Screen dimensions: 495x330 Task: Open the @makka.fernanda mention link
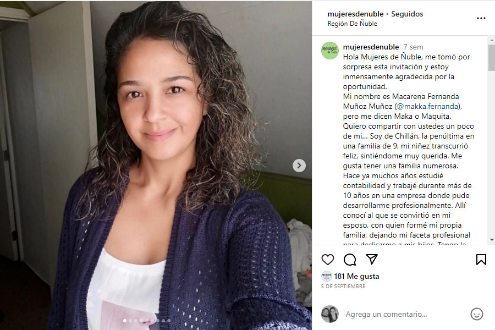click(x=428, y=106)
